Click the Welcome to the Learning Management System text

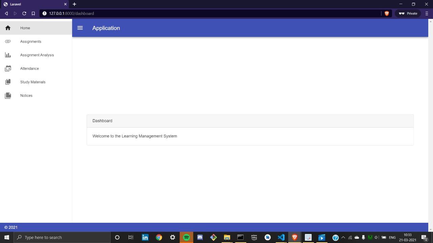pyautogui.click(x=135, y=136)
